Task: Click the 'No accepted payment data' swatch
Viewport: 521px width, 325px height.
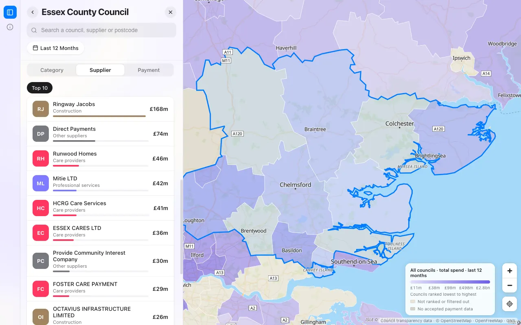Action: [413, 309]
